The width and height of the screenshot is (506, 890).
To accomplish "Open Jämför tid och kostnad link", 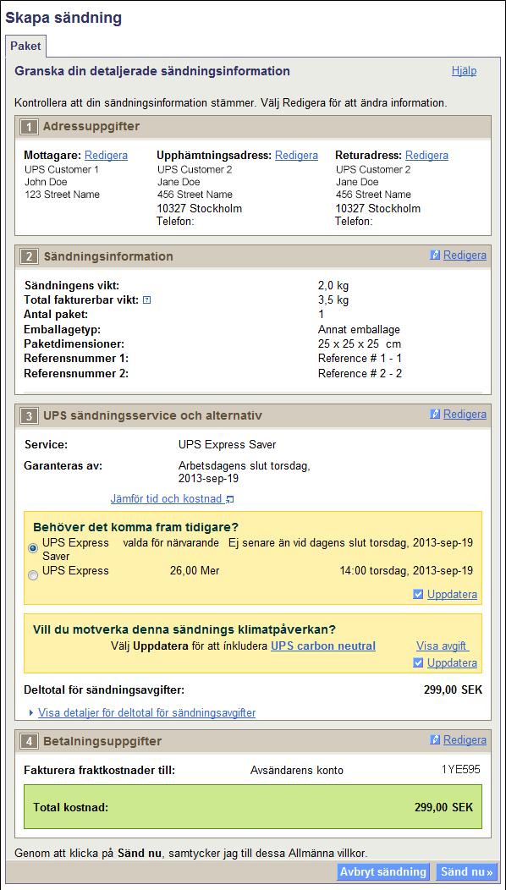I will pos(167,499).
